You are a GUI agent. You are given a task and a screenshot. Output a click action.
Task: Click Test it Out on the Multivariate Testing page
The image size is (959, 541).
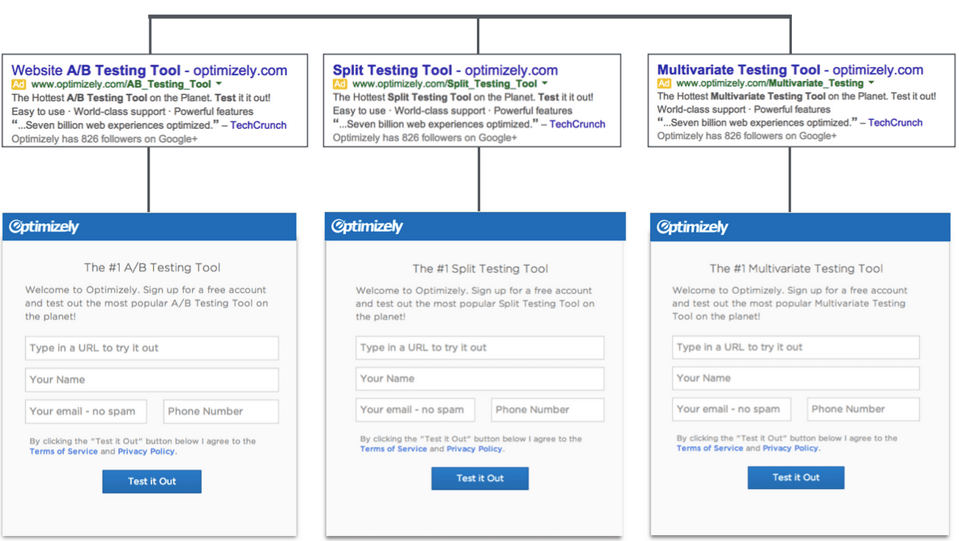[796, 477]
